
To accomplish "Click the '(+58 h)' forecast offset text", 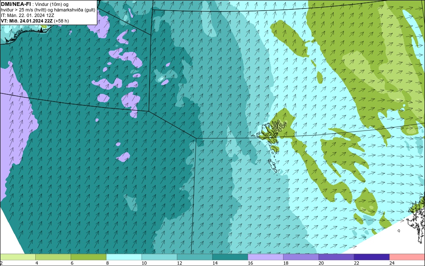I will [x=61, y=21].
